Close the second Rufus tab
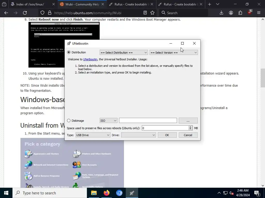Image resolution: width=265 pixels, height=198 pixels. click(x=201, y=4)
